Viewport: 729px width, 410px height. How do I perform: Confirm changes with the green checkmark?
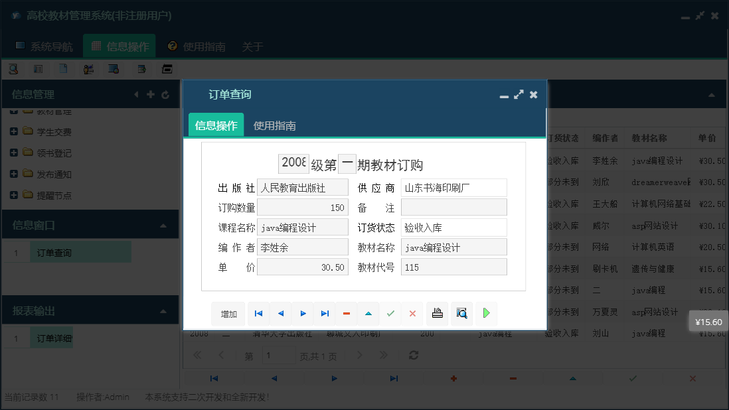[390, 313]
